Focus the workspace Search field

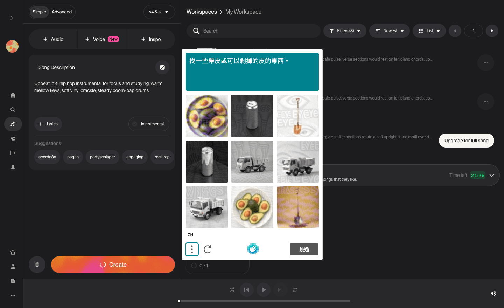click(253, 31)
